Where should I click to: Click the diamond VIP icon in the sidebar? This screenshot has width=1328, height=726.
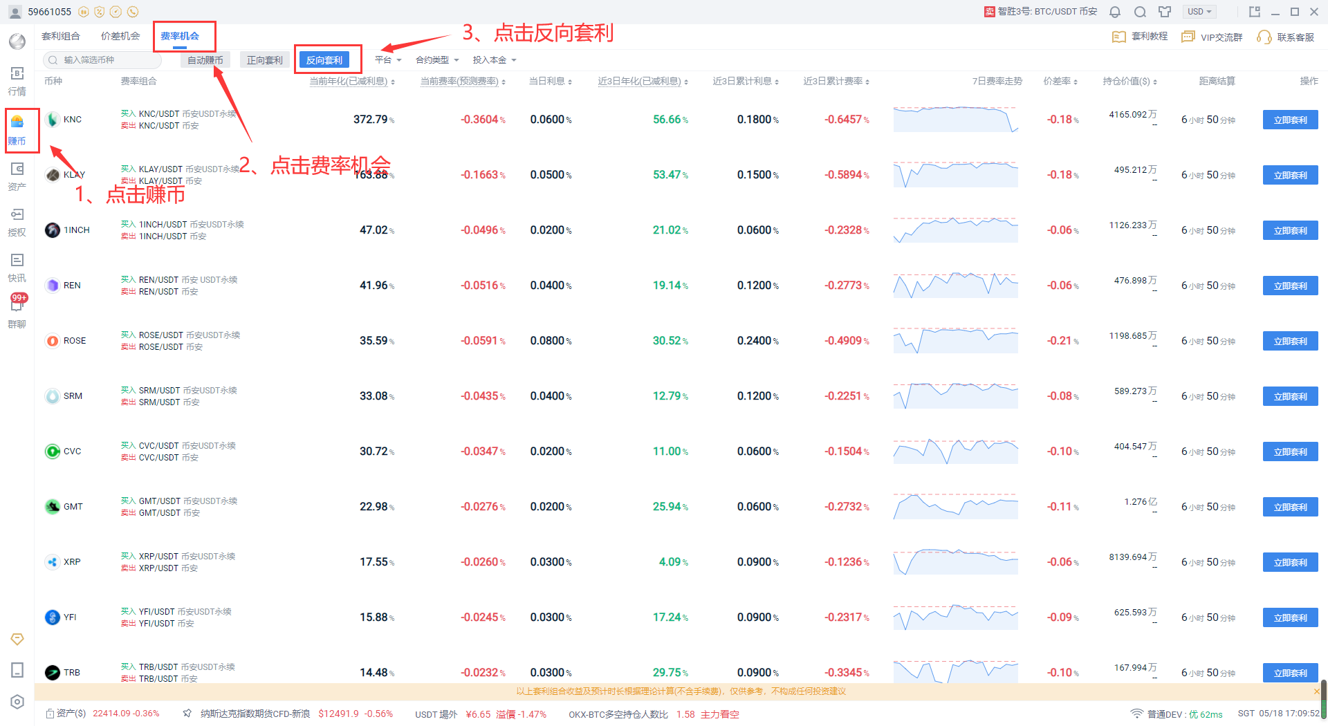[17, 639]
